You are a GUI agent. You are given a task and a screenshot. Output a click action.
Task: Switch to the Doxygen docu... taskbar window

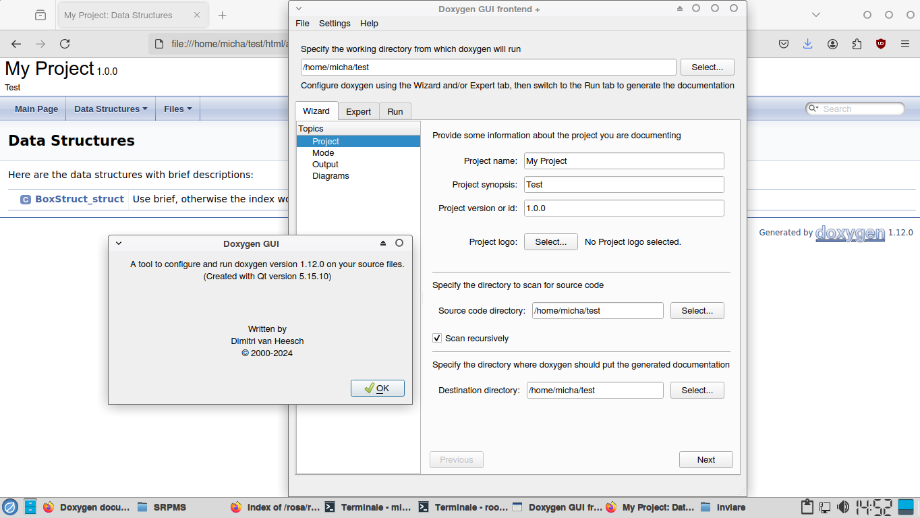(86, 507)
